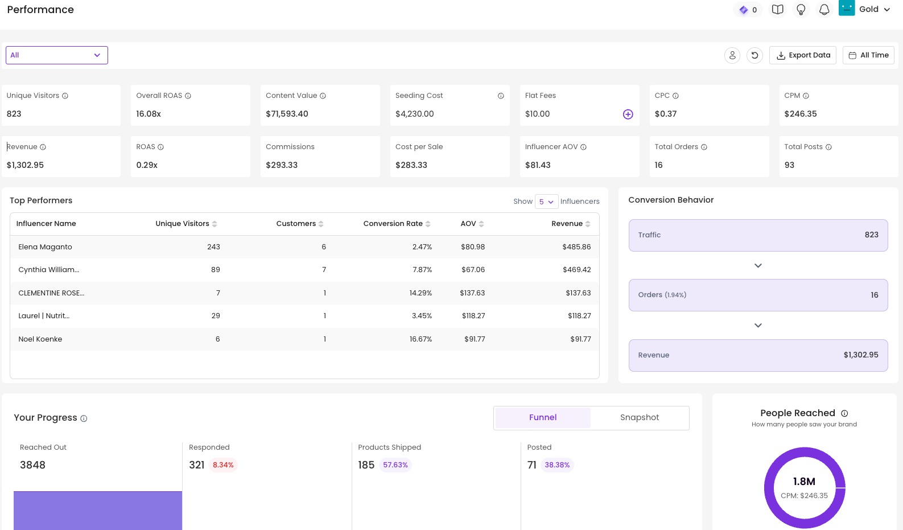903x530 pixels.
Task: Click the Export Data button
Action: (x=803, y=55)
